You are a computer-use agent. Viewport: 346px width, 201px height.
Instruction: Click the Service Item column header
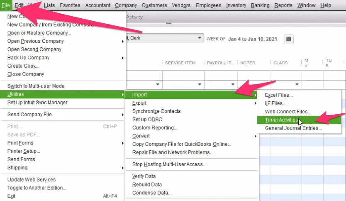[x=180, y=63]
